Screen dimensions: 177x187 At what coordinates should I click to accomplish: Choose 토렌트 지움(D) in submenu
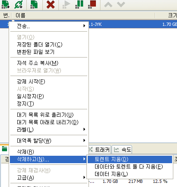coord(130,159)
